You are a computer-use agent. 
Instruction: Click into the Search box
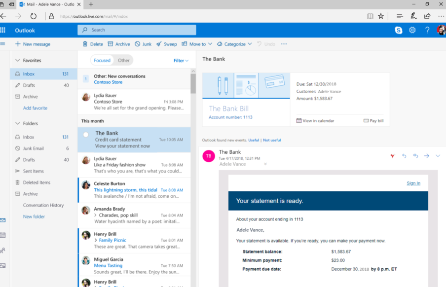point(137,30)
